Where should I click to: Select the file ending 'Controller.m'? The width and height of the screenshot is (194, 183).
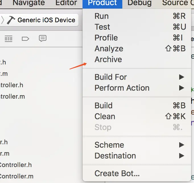point(16,176)
